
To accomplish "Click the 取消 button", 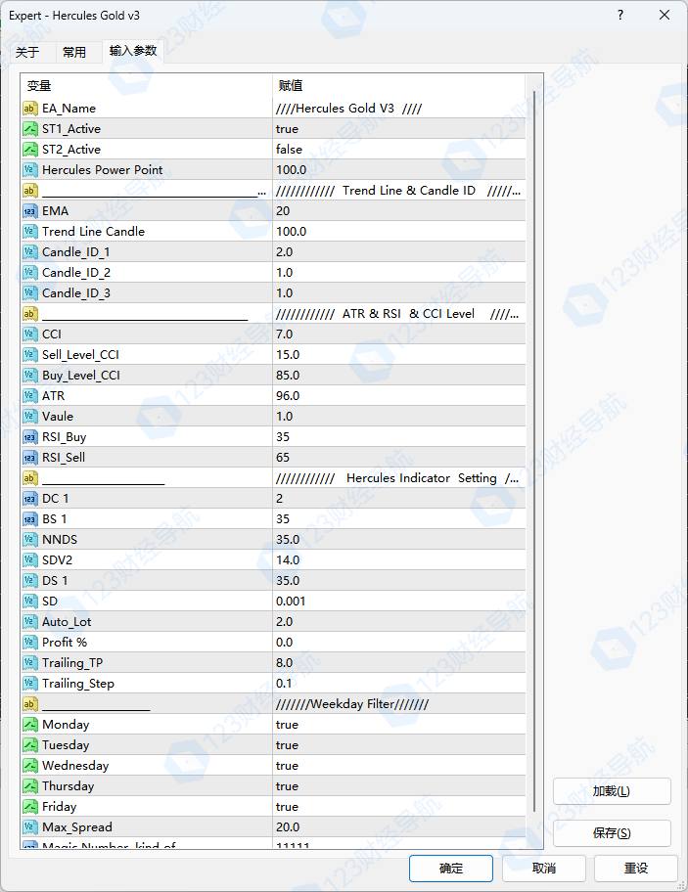I will [544, 869].
